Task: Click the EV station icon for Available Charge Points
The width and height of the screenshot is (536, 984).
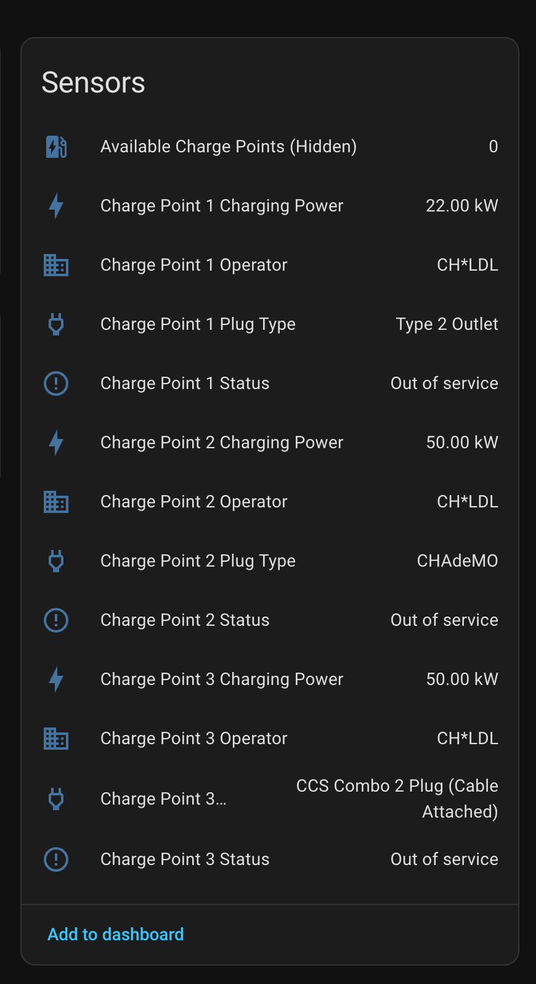Action: 56,147
